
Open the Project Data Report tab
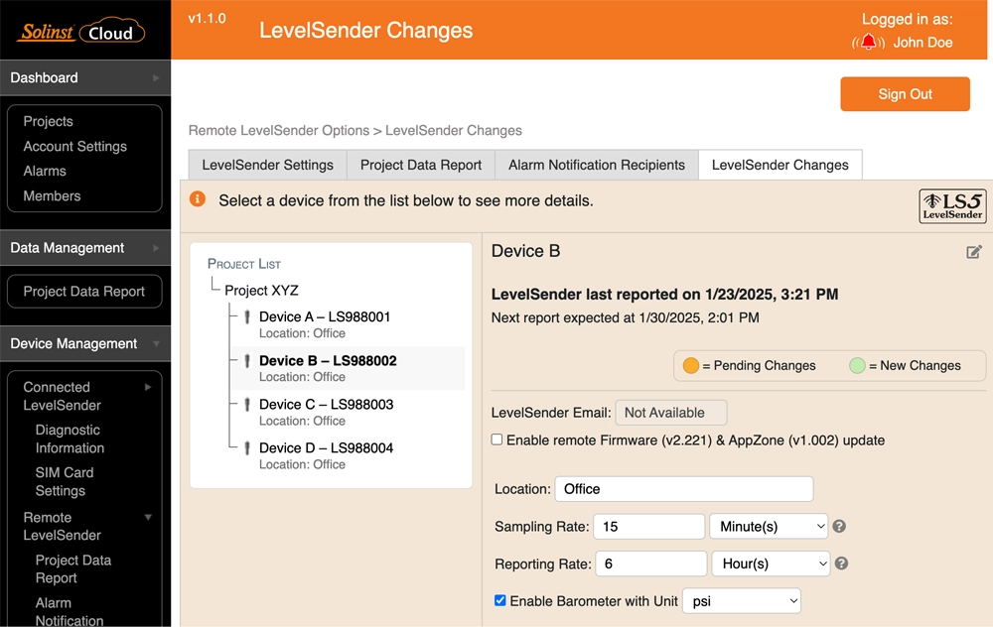[420, 165]
